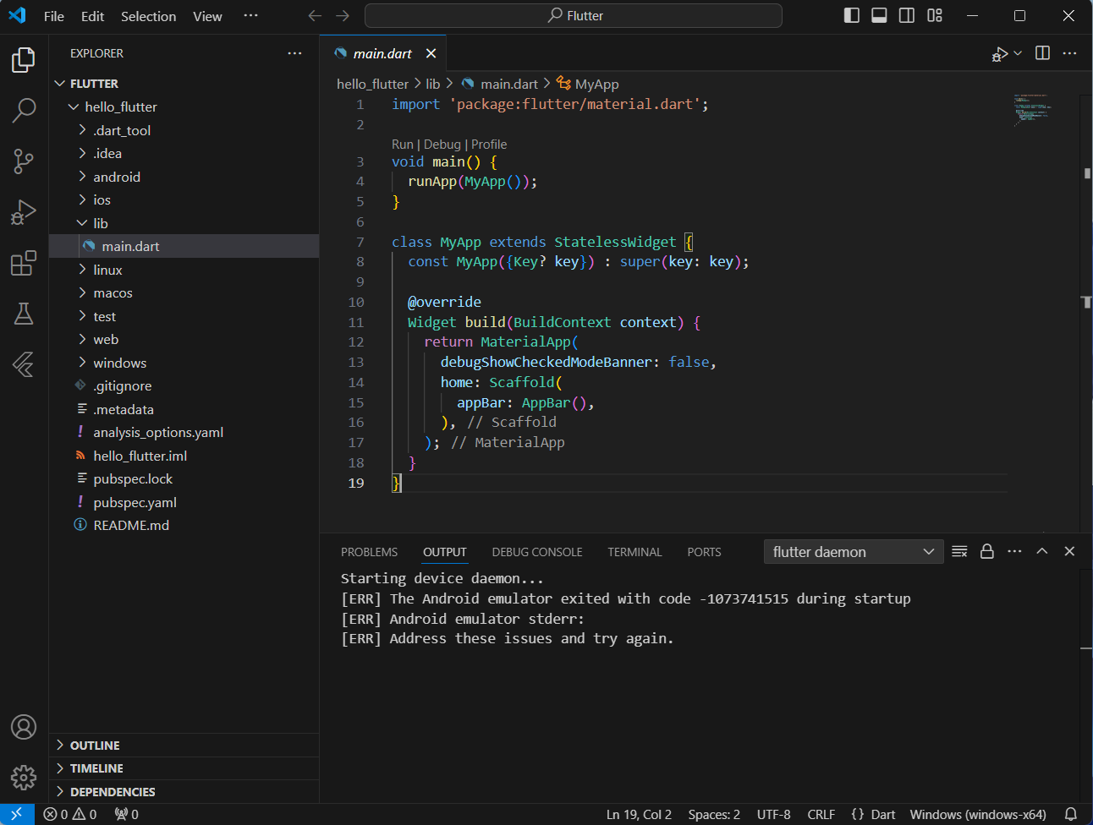Expand the .dart_tool folder
This screenshot has width=1093, height=825.
coord(184,130)
